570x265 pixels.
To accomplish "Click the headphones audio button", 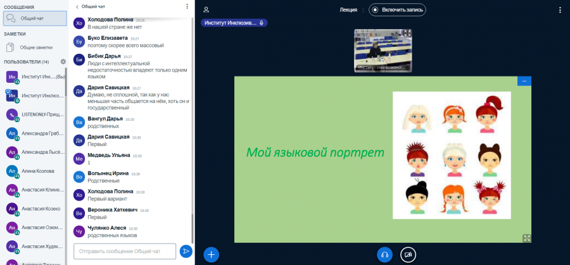I will tap(384, 254).
